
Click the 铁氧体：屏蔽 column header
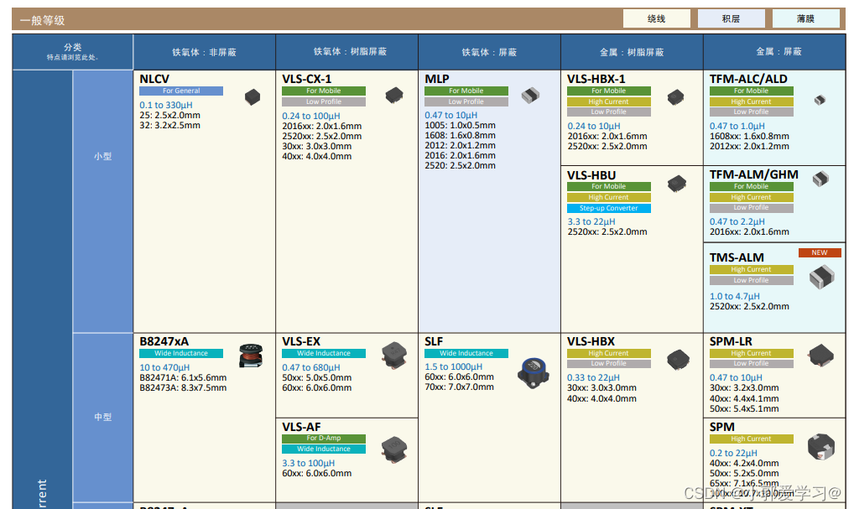point(489,52)
